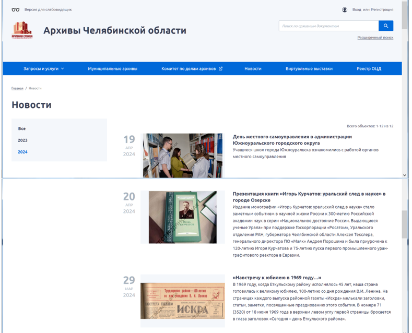Click the Вход login link
412x333 pixels.
click(357, 9)
